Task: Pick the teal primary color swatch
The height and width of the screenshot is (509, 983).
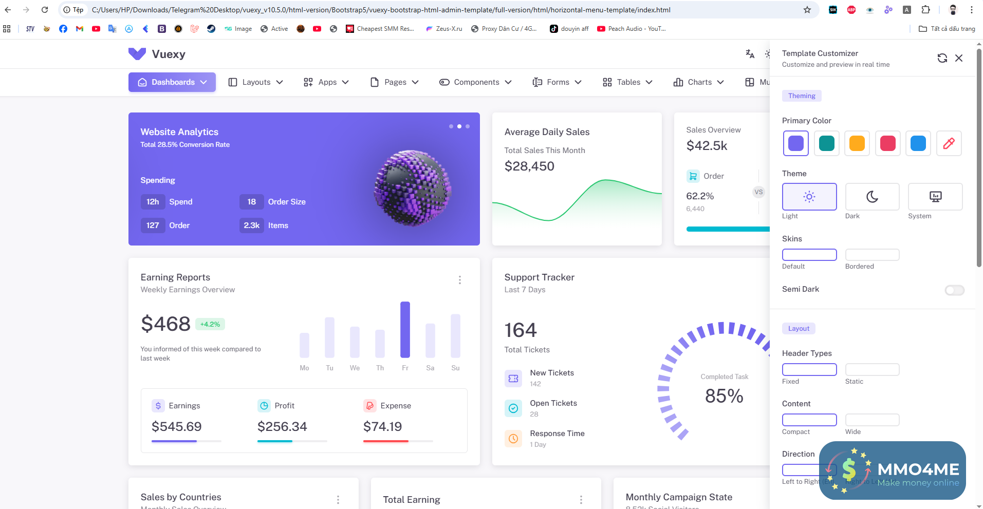Action: (826, 143)
